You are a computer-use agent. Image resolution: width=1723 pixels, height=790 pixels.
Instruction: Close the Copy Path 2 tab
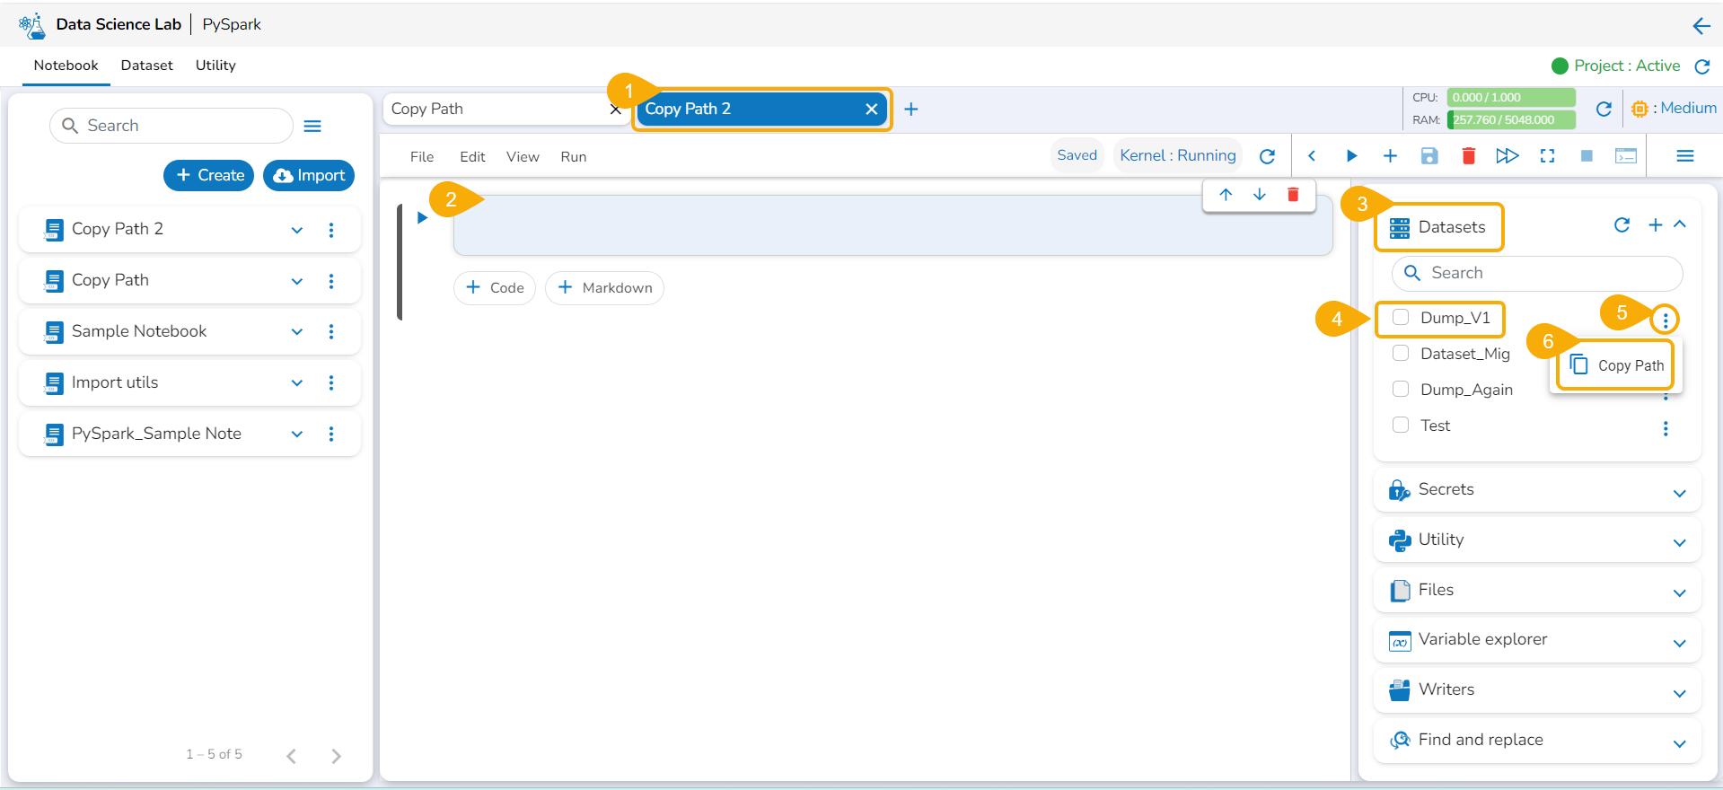point(871,109)
